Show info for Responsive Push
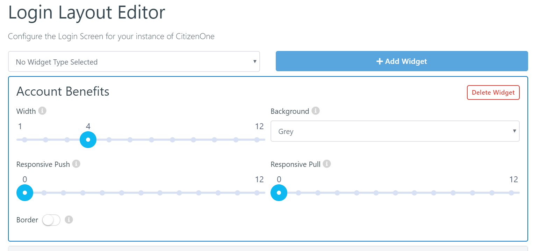This screenshot has height=251, width=533. pos(77,164)
